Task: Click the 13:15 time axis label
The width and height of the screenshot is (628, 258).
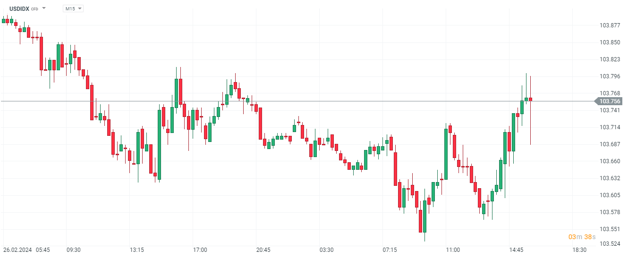Action: (x=136, y=250)
